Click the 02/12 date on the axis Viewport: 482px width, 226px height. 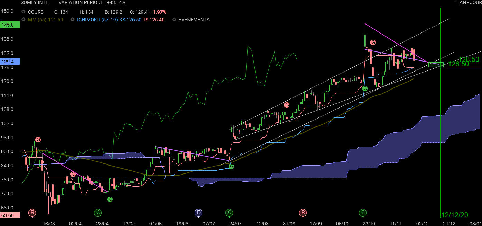422,224
